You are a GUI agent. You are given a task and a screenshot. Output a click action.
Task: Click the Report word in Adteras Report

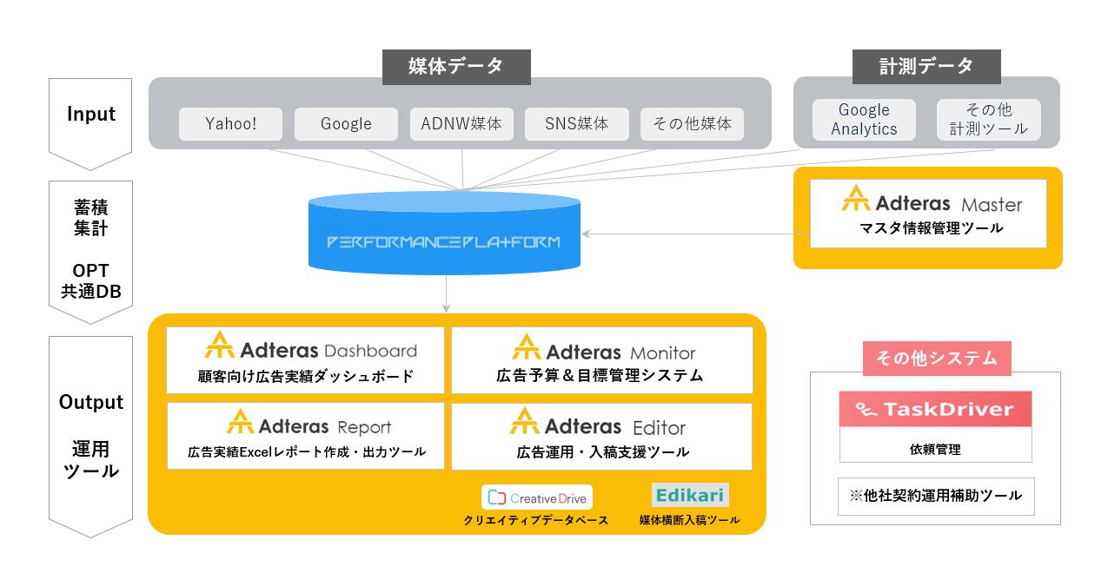pos(364,427)
